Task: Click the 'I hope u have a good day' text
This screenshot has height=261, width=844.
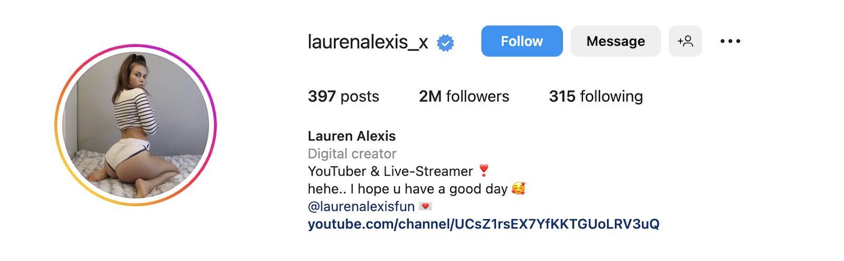Action: pos(429,189)
